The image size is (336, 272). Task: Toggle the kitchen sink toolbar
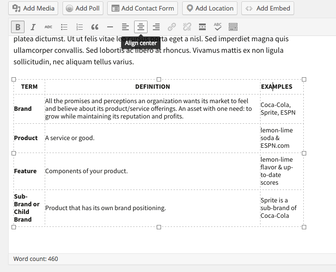point(233,27)
